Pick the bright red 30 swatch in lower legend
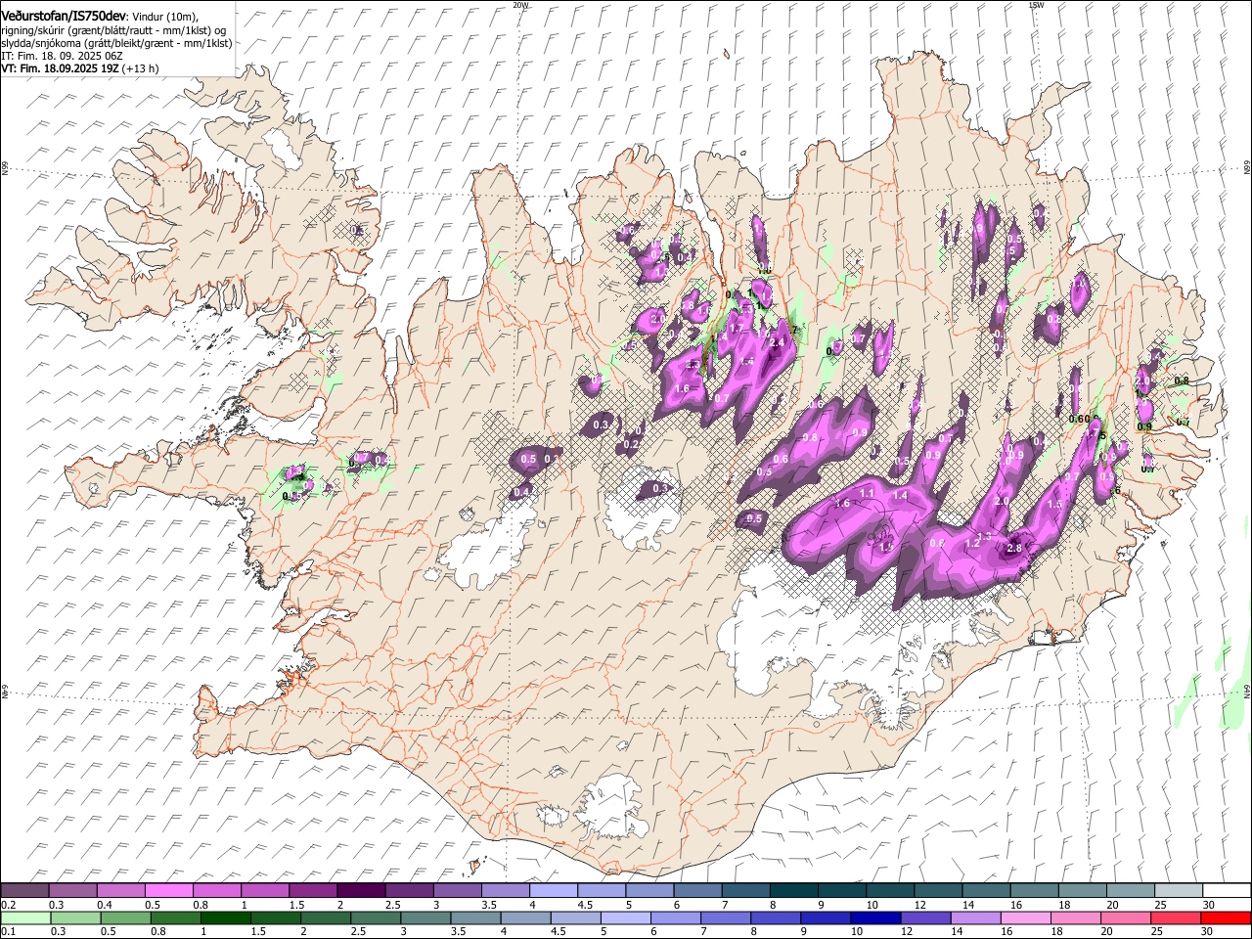The height and width of the screenshot is (939, 1252). point(1227,917)
